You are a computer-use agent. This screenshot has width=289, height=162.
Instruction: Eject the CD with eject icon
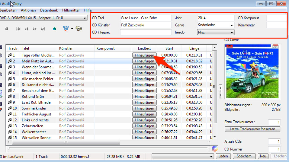[54, 29]
